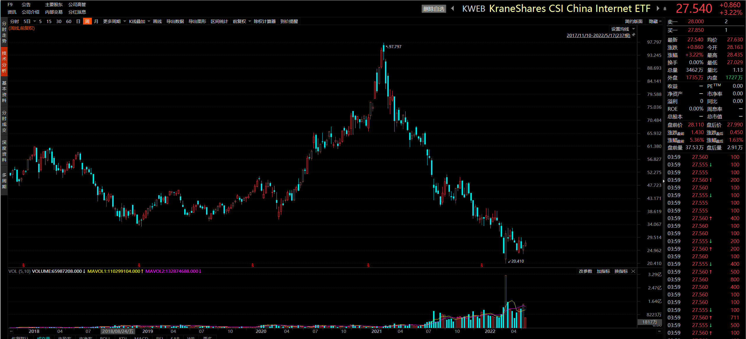This screenshot has width=746, height=339.
Task: Select the monthly 月 period
Action: coord(96,21)
